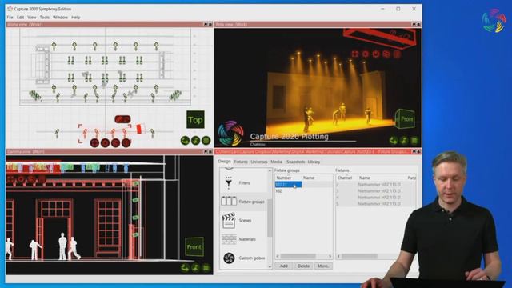
Task: Switch to the Design tab
Action: pyautogui.click(x=224, y=162)
